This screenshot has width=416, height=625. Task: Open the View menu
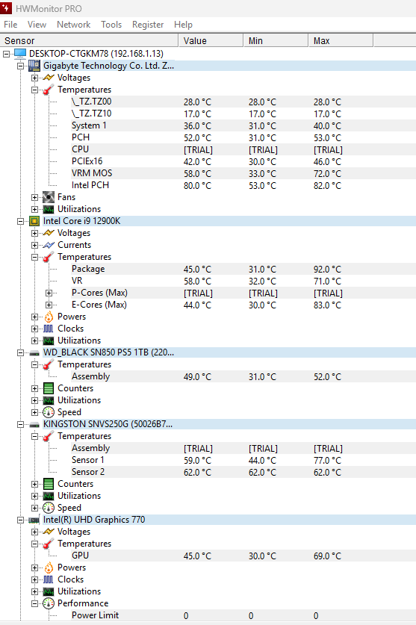coord(37,25)
